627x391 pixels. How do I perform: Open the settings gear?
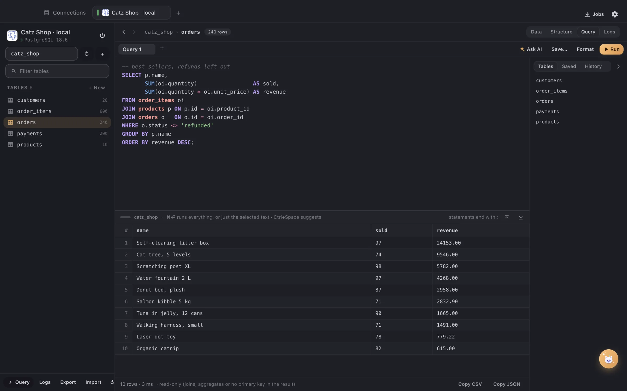[x=615, y=14]
